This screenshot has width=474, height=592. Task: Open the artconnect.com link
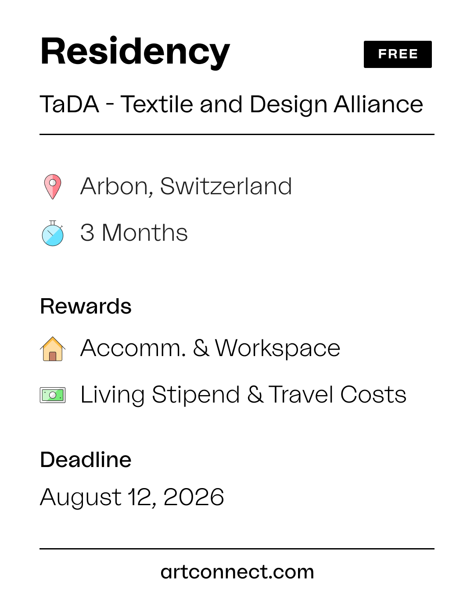tap(237, 572)
